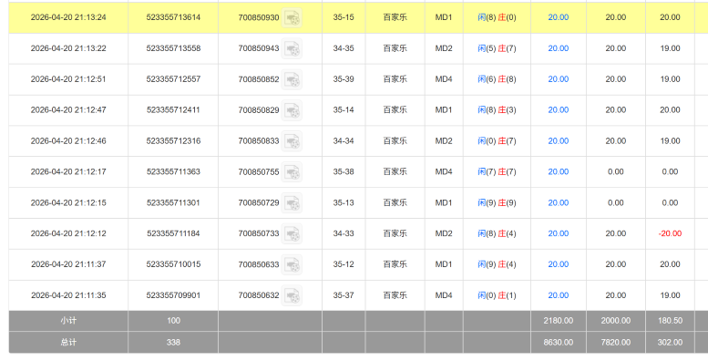Select order number 523355711301
Screen dimensions: 708x361
(x=173, y=203)
